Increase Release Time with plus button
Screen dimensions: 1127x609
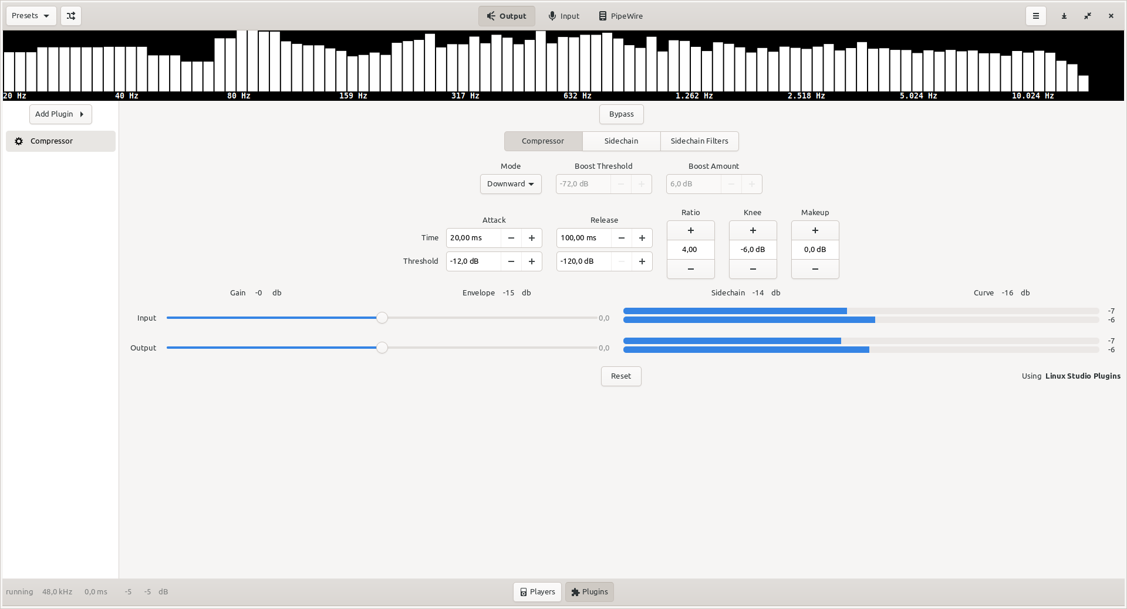coord(642,238)
